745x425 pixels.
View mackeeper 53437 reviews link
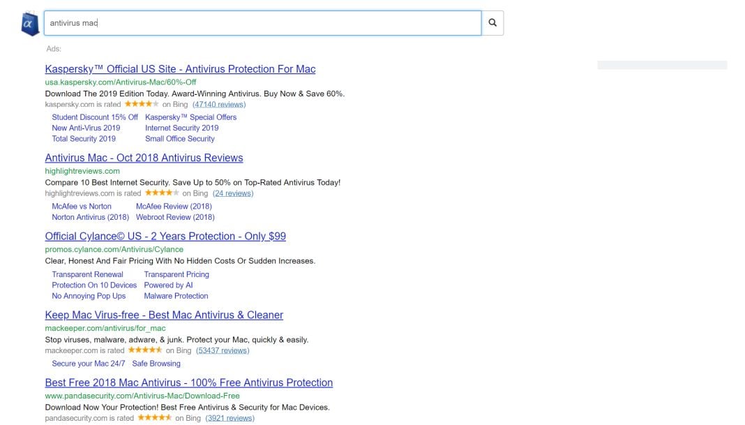[223, 351]
